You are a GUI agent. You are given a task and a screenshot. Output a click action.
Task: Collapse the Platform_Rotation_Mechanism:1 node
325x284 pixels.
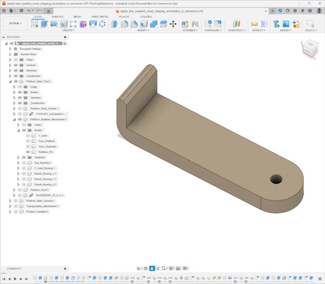click(14, 119)
